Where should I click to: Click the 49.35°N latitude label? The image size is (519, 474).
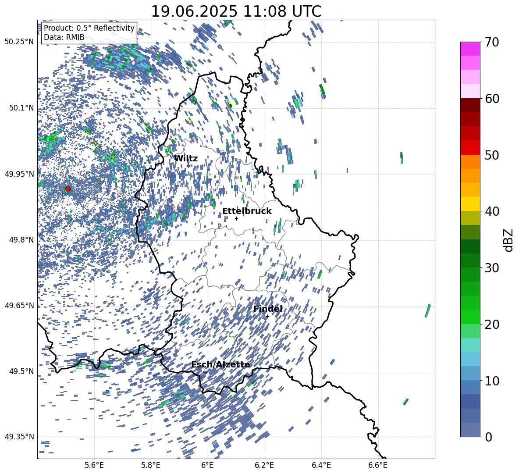pyautogui.click(x=19, y=437)
